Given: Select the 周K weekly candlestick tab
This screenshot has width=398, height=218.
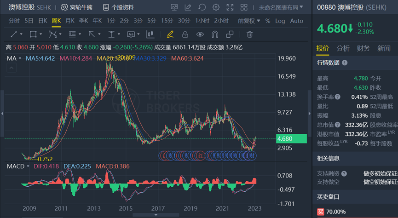Looking at the screenshot, I should 56,21.
